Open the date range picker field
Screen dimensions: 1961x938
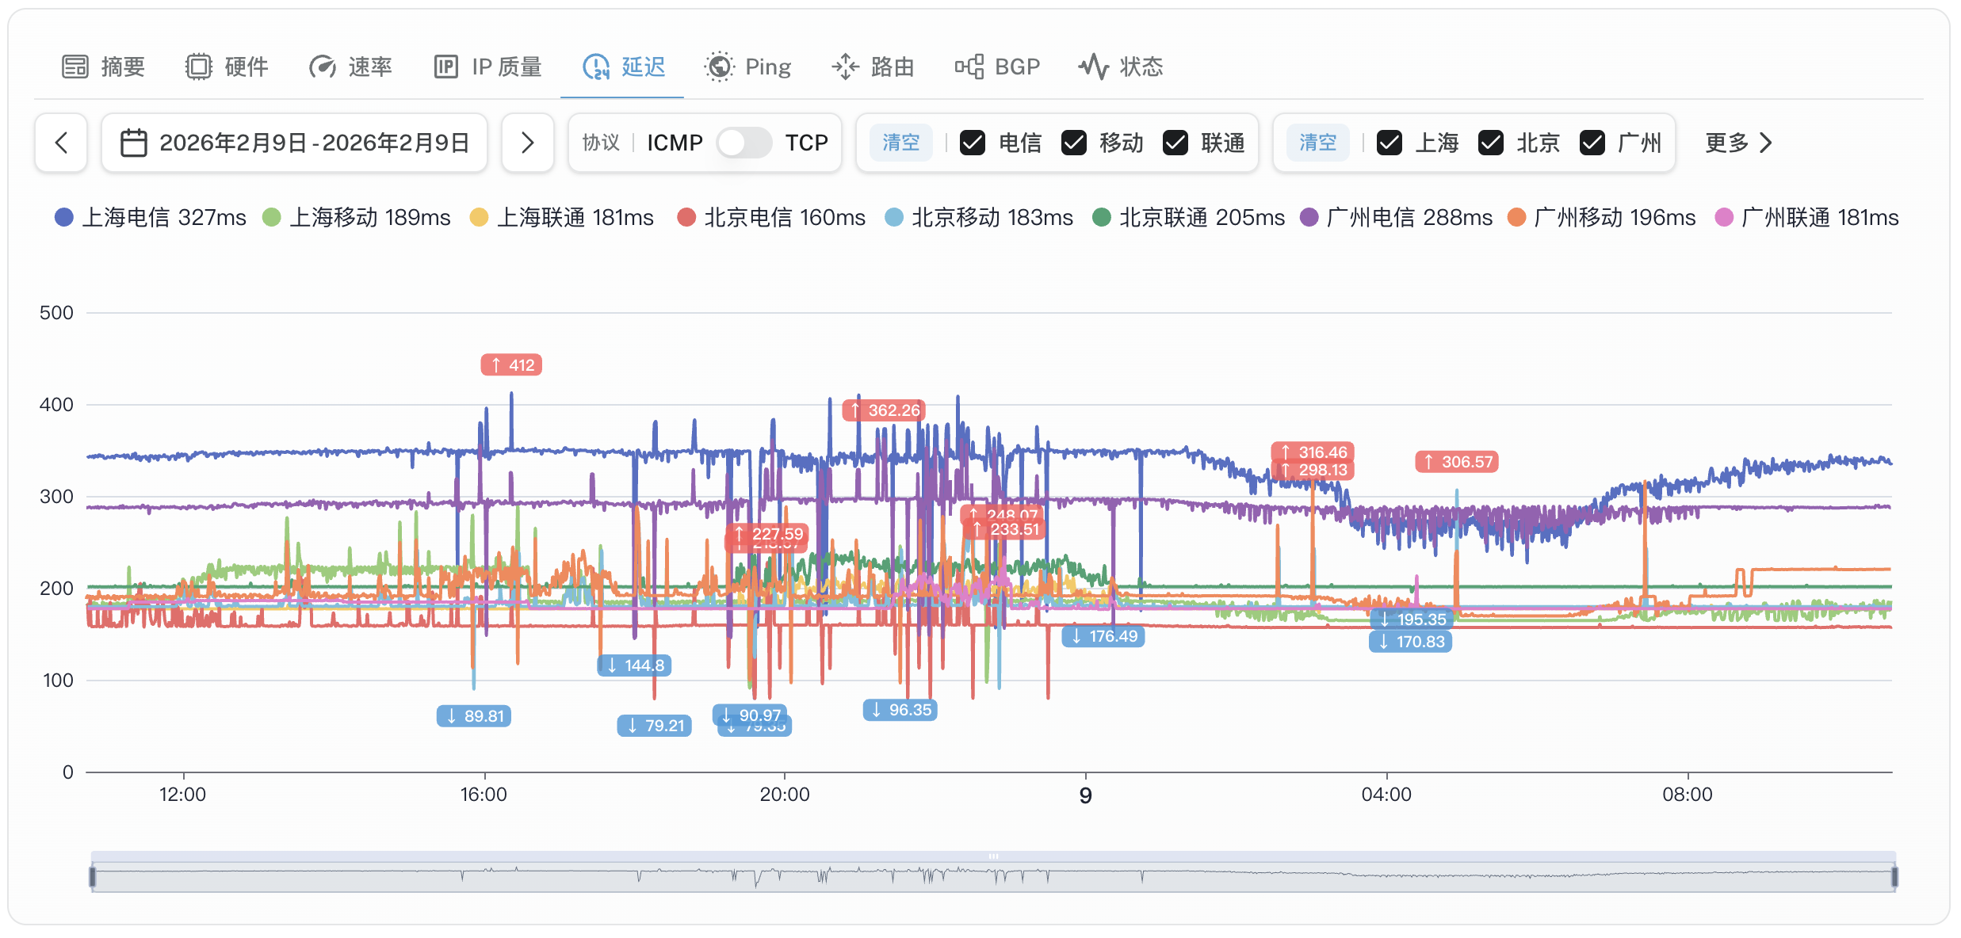coord(295,143)
